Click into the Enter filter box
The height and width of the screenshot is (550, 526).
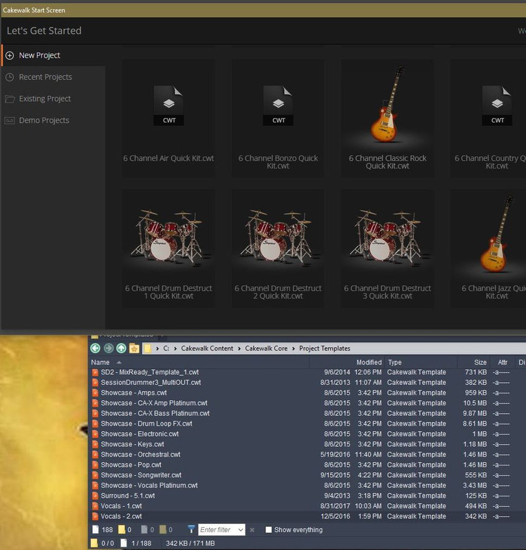point(217,529)
